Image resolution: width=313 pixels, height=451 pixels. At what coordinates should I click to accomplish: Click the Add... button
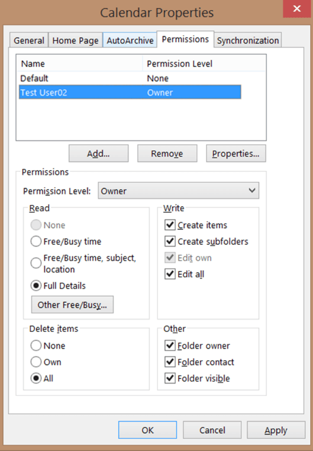pyautogui.click(x=98, y=153)
